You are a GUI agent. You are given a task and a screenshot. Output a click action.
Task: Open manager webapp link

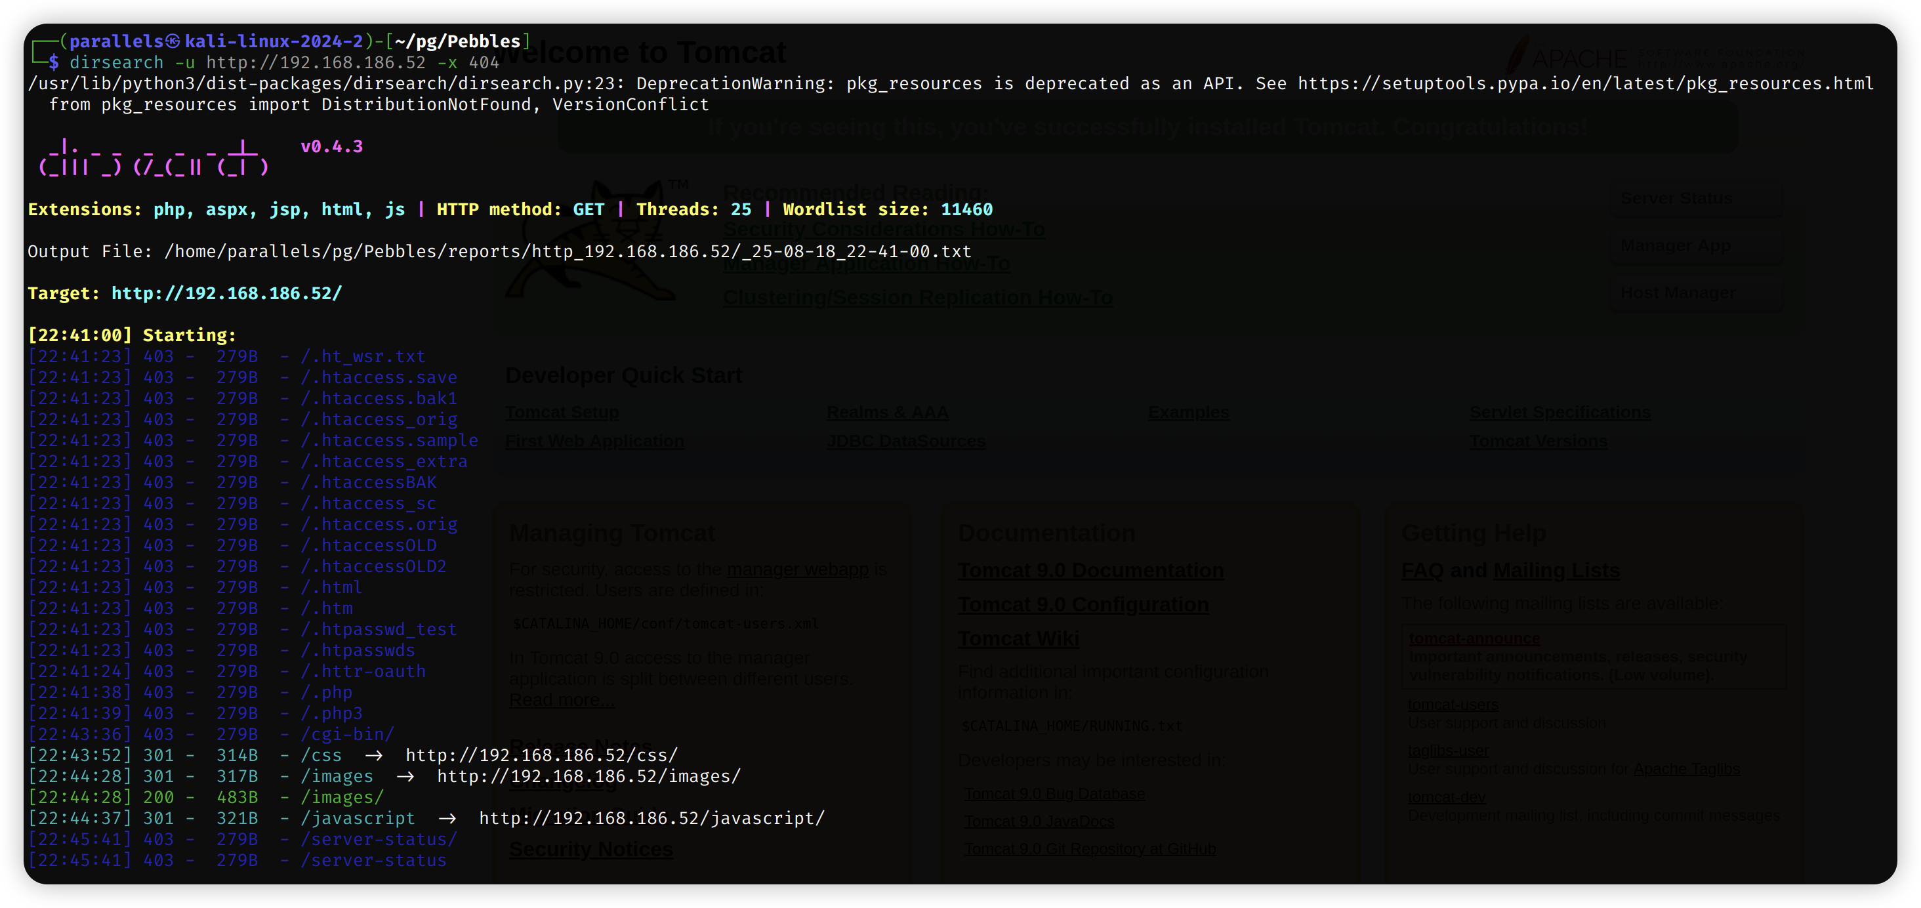[x=798, y=569]
